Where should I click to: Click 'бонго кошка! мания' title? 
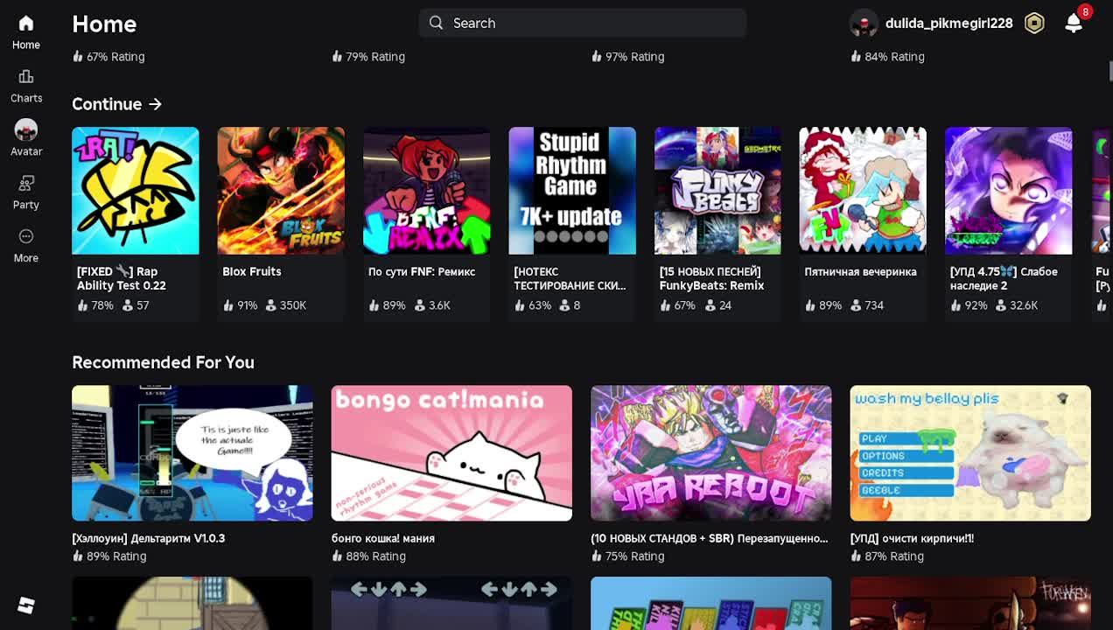pyautogui.click(x=383, y=538)
